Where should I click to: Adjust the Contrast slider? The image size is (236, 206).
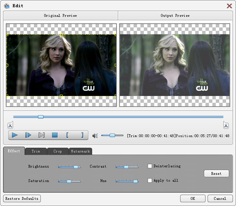127,167
